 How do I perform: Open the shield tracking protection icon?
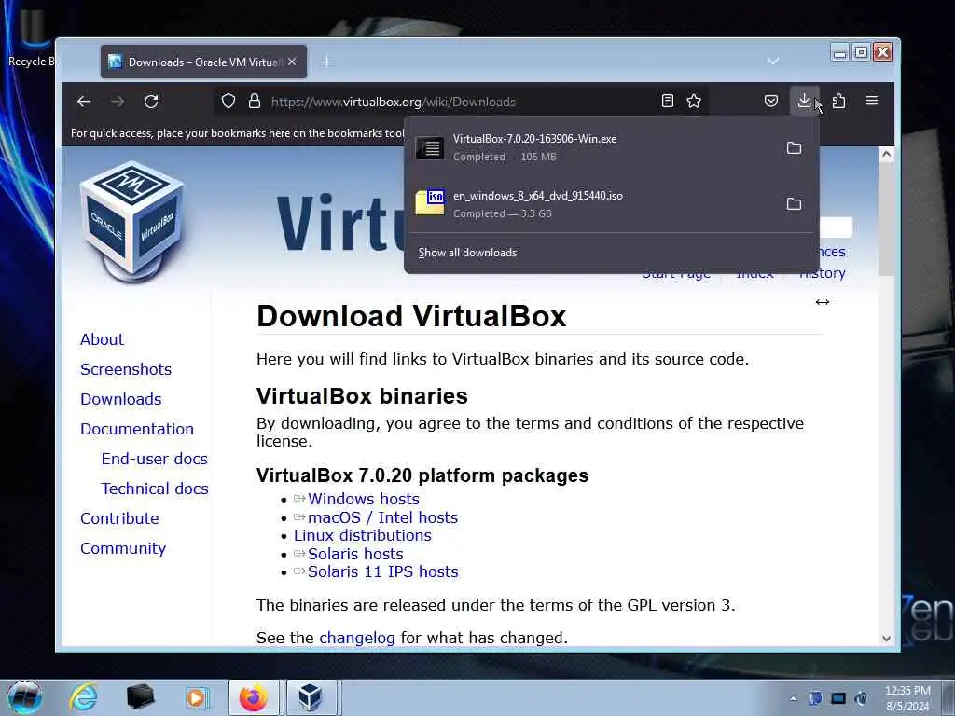pos(228,101)
